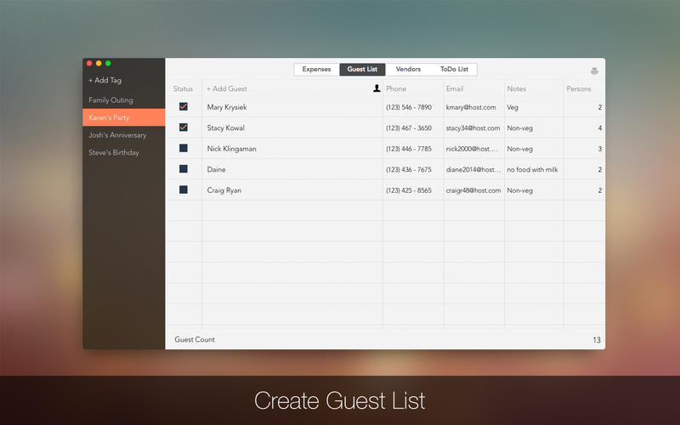The width and height of the screenshot is (680, 425).
Task: Close the window with red button
Action: (89, 63)
